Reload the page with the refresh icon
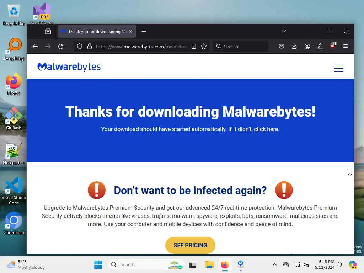The height and width of the screenshot is (273, 364). click(61, 47)
